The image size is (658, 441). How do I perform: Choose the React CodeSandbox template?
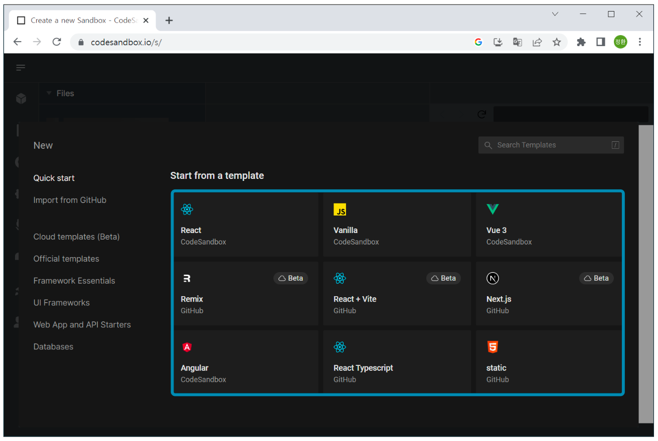click(x=246, y=225)
